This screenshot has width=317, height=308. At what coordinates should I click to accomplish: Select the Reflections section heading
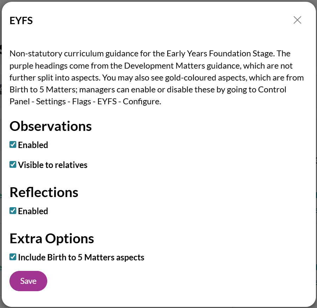pos(44,192)
